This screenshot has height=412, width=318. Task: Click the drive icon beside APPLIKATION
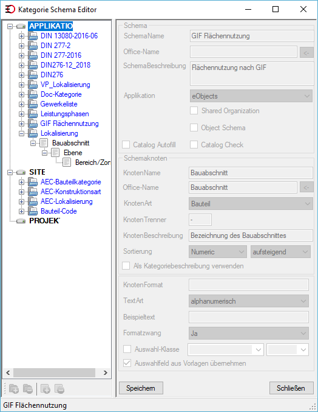pos(21,26)
